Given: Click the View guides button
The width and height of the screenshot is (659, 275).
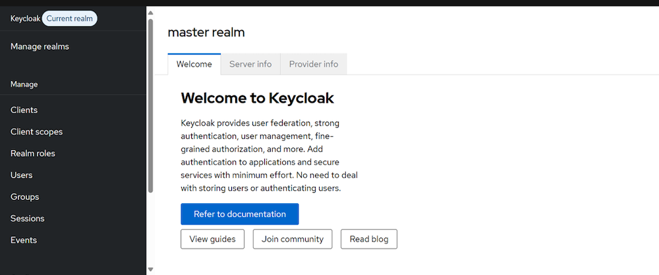Looking at the screenshot, I should (x=212, y=239).
